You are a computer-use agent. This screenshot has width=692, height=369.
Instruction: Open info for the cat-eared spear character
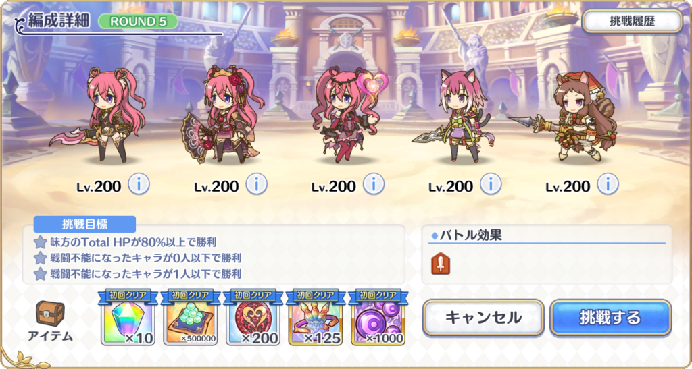[x=491, y=184]
